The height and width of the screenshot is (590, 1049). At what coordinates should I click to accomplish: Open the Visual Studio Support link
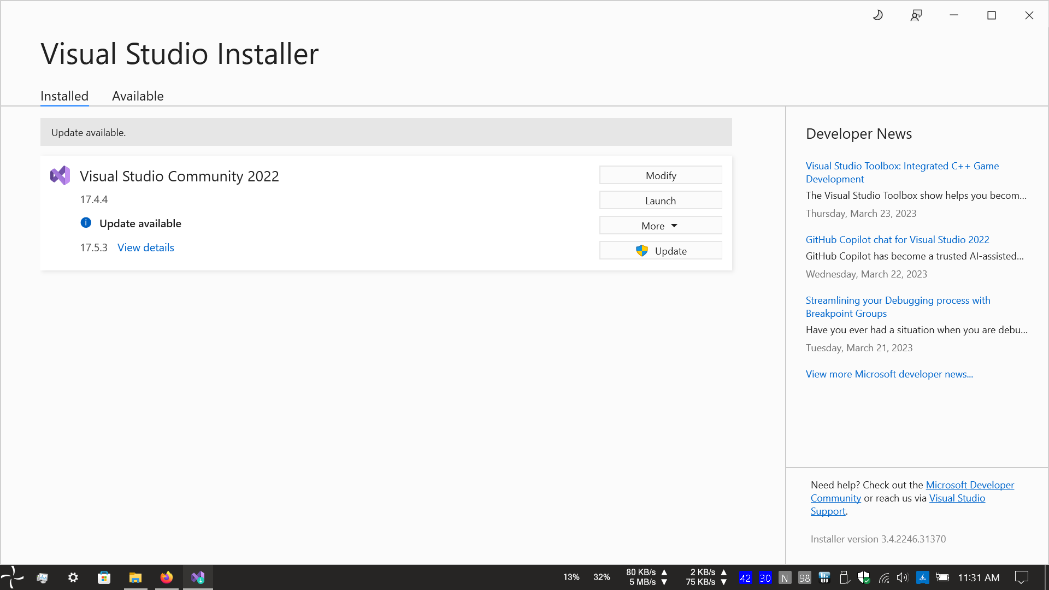pyautogui.click(x=957, y=498)
